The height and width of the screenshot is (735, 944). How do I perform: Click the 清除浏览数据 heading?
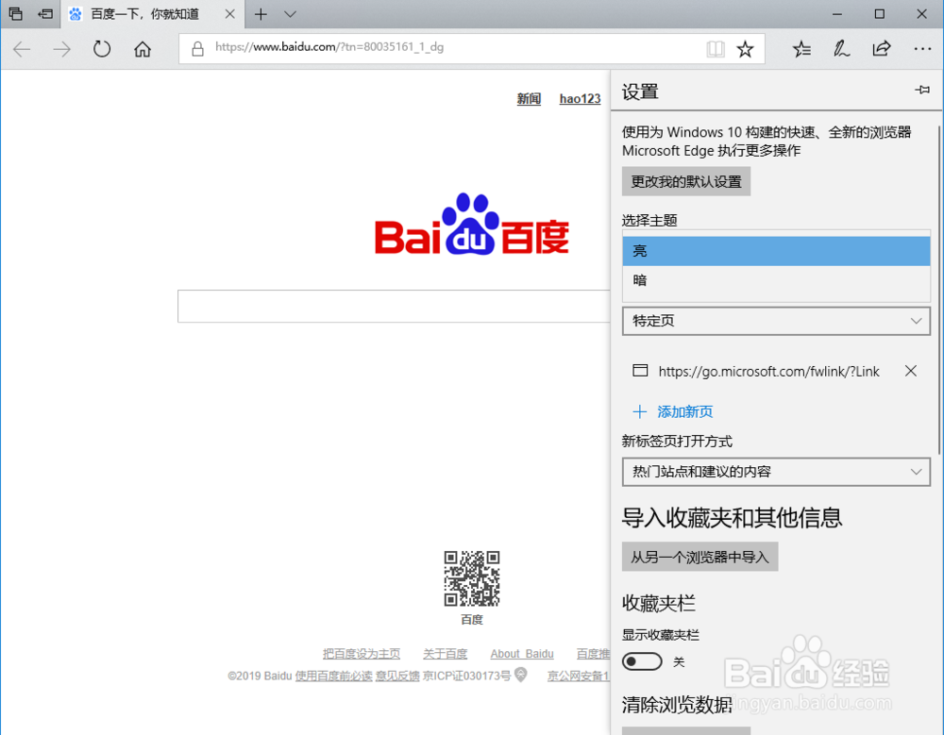click(x=677, y=704)
